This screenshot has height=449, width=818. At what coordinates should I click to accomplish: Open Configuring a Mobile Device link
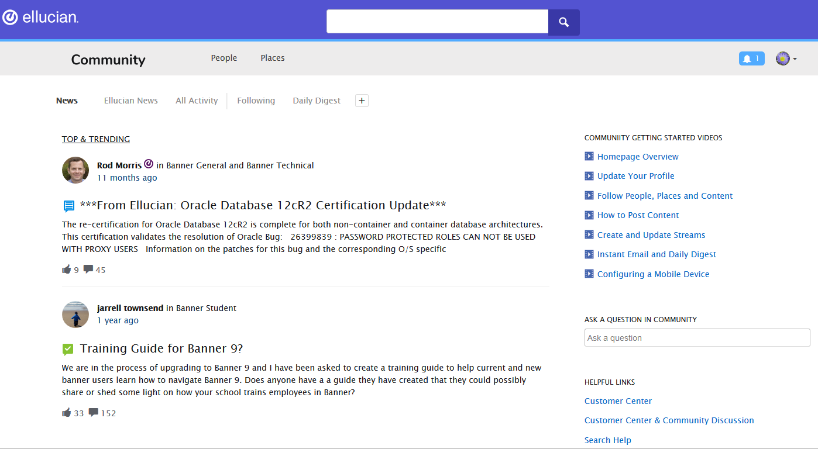[x=654, y=274]
